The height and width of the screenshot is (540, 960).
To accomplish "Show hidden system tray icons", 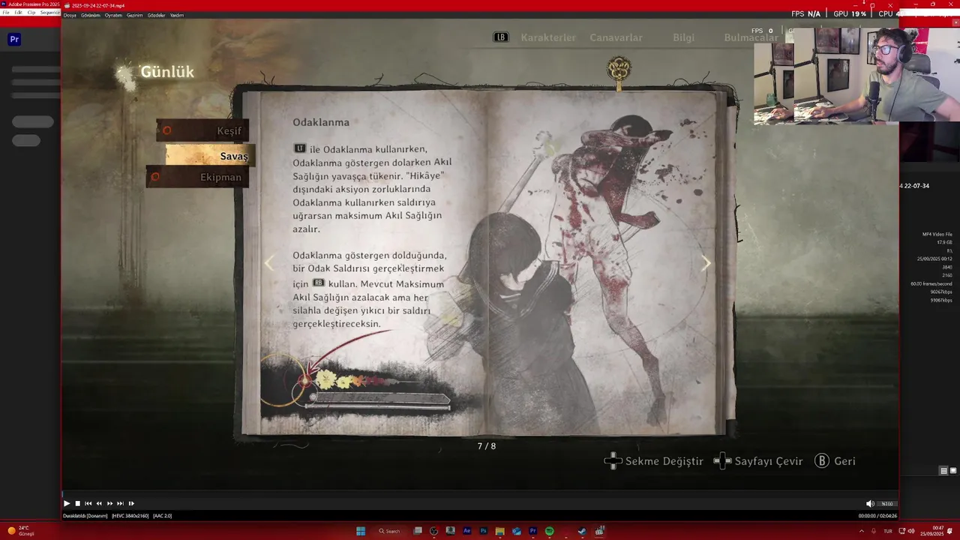I will pos(861,531).
